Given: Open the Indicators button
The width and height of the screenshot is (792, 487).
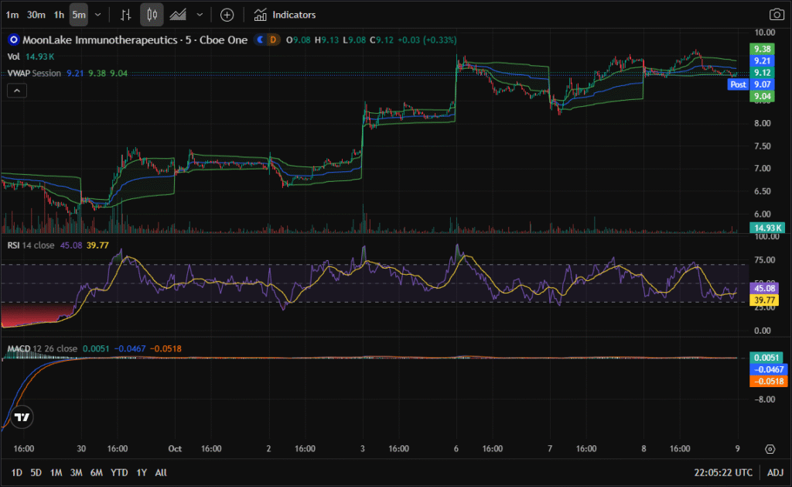Looking at the screenshot, I should (285, 15).
